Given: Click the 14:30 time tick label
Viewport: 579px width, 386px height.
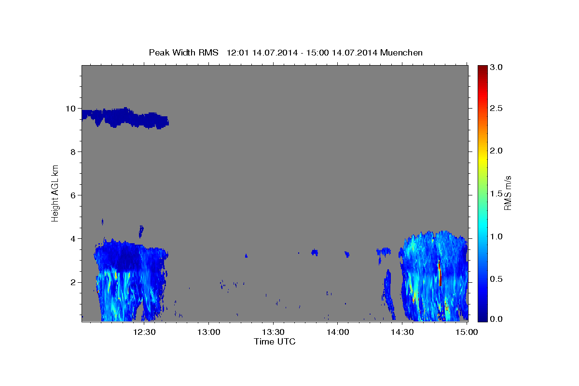Looking at the screenshot, I should click(x=402, y=332).
